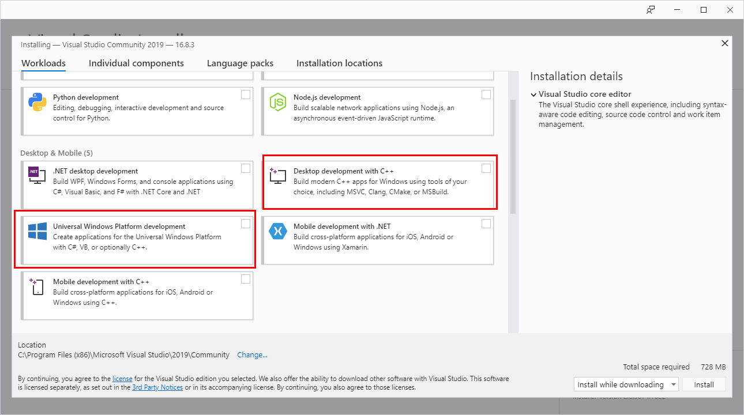Viewport: 744px width, 415px height.
Task: Switch to the Workloads tab
Action: pos(43,63)
